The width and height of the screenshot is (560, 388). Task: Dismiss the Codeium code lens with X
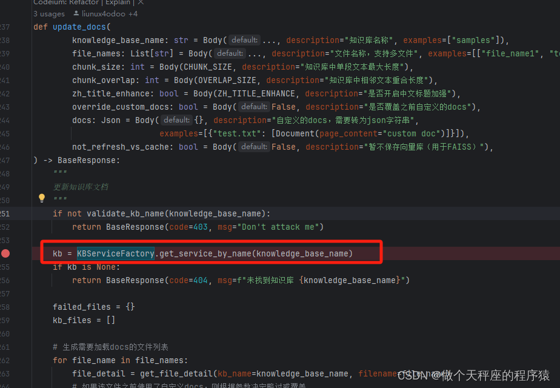[x=141, y=2]
